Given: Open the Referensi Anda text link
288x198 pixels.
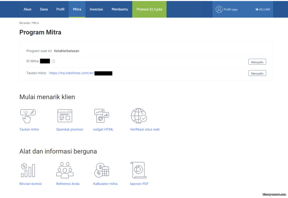Looking at the screenshot, I should 68,184.
